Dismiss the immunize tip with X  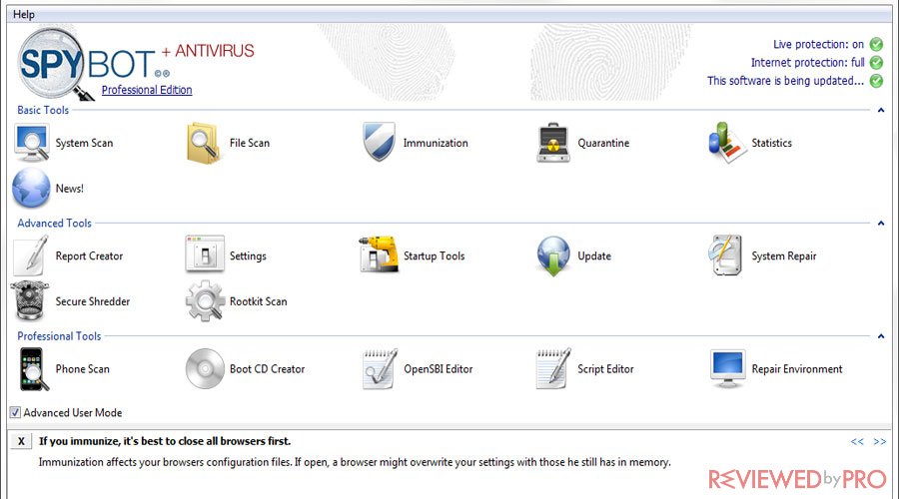[21, 441]
